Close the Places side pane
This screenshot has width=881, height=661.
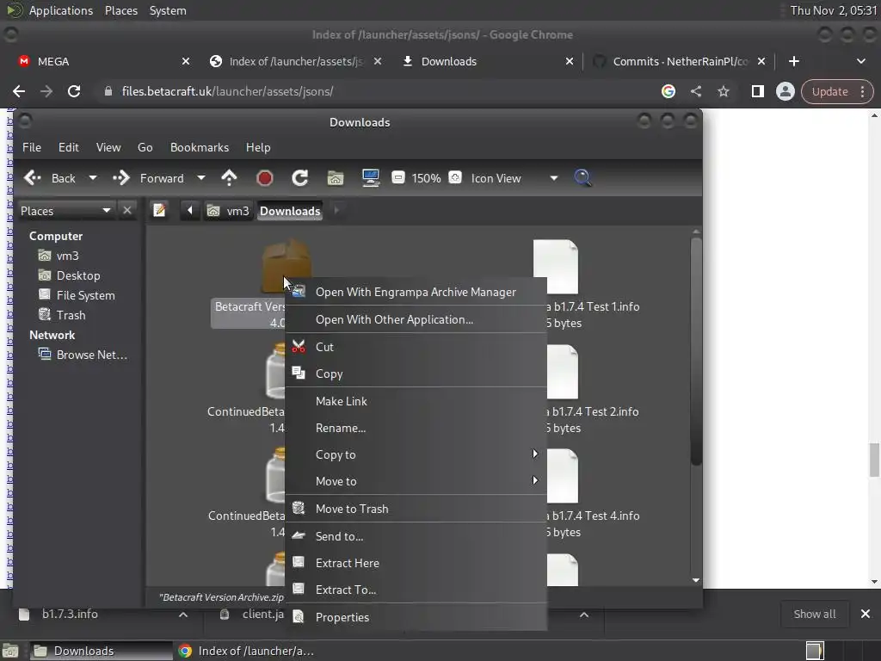[127, 210]
